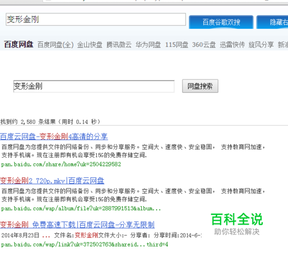This screenshot has width=288, height=254.
Task: Click URL pan.baidu.com/share/home?uk=2504229582
Action: (x=61, y=164)
